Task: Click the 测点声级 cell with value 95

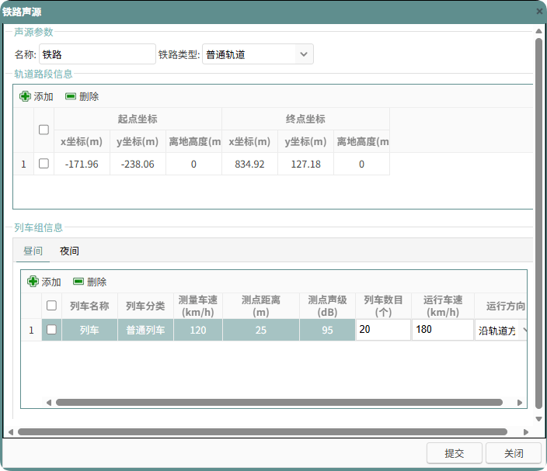Action: (327, 330)
